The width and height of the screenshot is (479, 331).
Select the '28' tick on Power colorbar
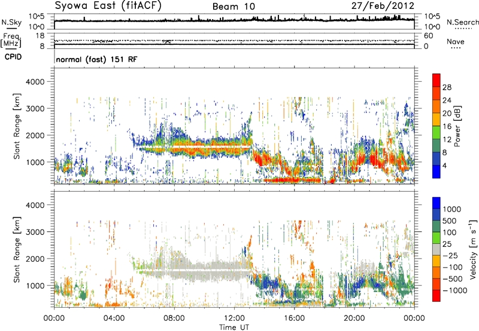coord(447,87)
